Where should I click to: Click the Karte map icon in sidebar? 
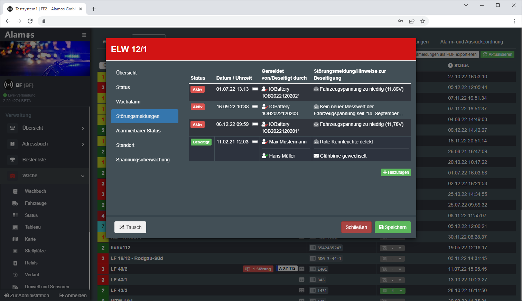click(x=15, y=239)
